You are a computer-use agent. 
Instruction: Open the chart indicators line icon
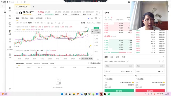[52, 23]
